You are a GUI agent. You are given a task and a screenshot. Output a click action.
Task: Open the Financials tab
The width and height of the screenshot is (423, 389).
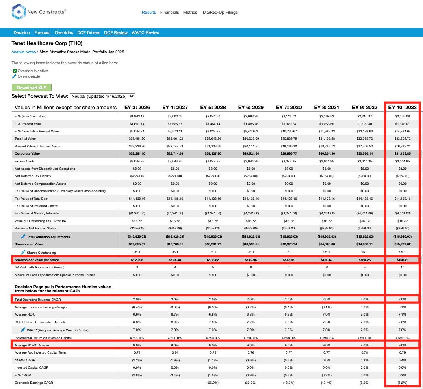point(169,13)
